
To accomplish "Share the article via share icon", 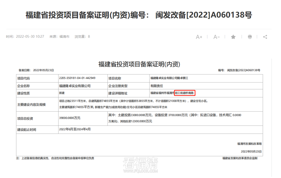I will point(265,37).
